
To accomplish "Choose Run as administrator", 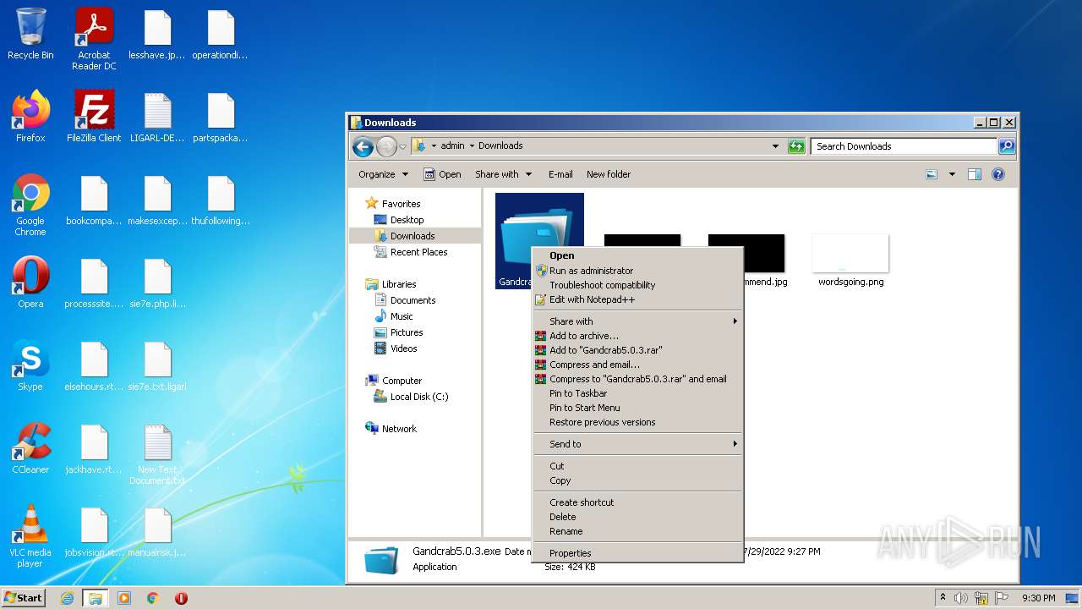I will pyautogui.click(x=637, y=271).
